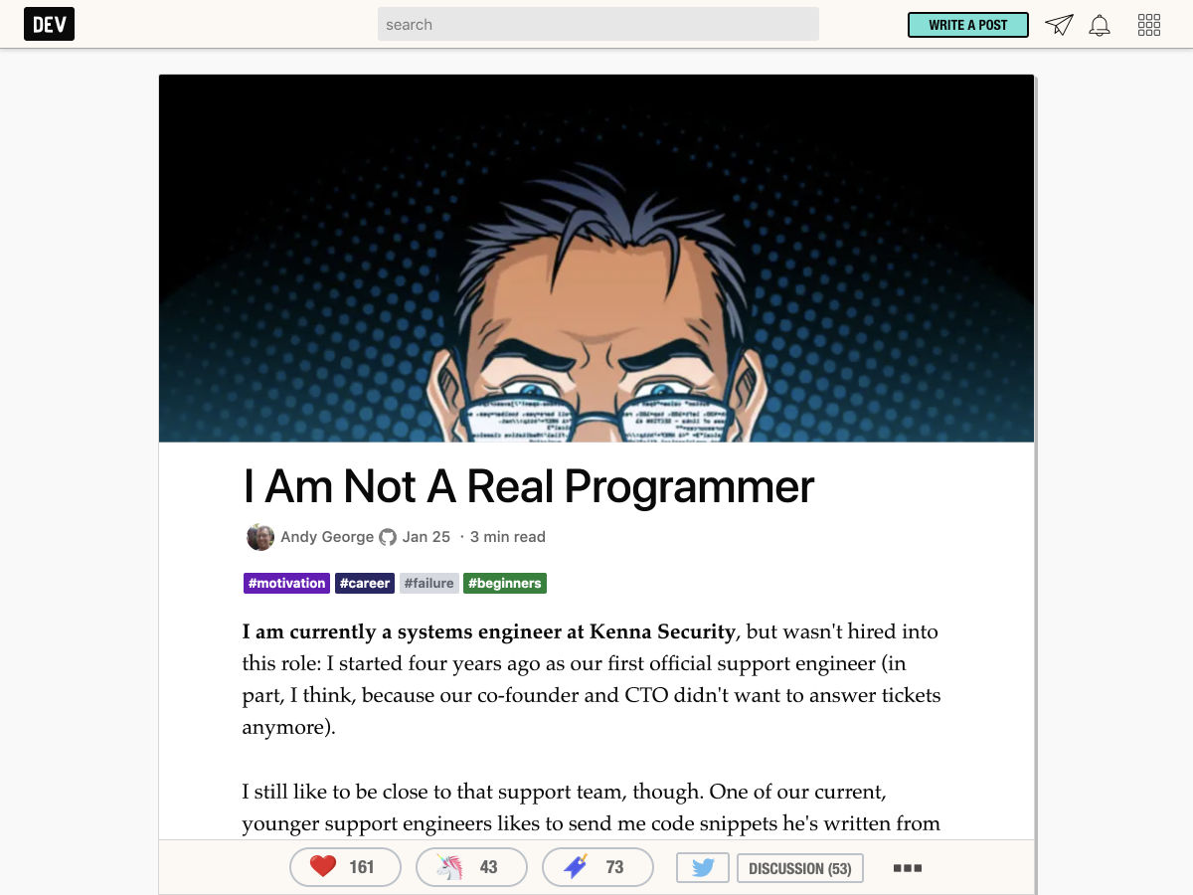
Task: Click the article cover image
Action: [596, 259]
